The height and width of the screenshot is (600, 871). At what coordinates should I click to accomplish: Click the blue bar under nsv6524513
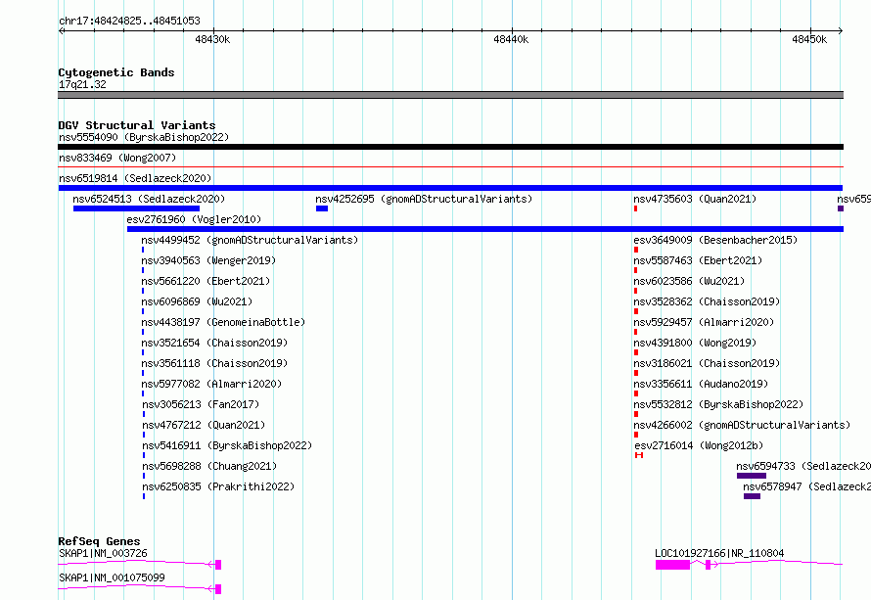click(136, 208)
